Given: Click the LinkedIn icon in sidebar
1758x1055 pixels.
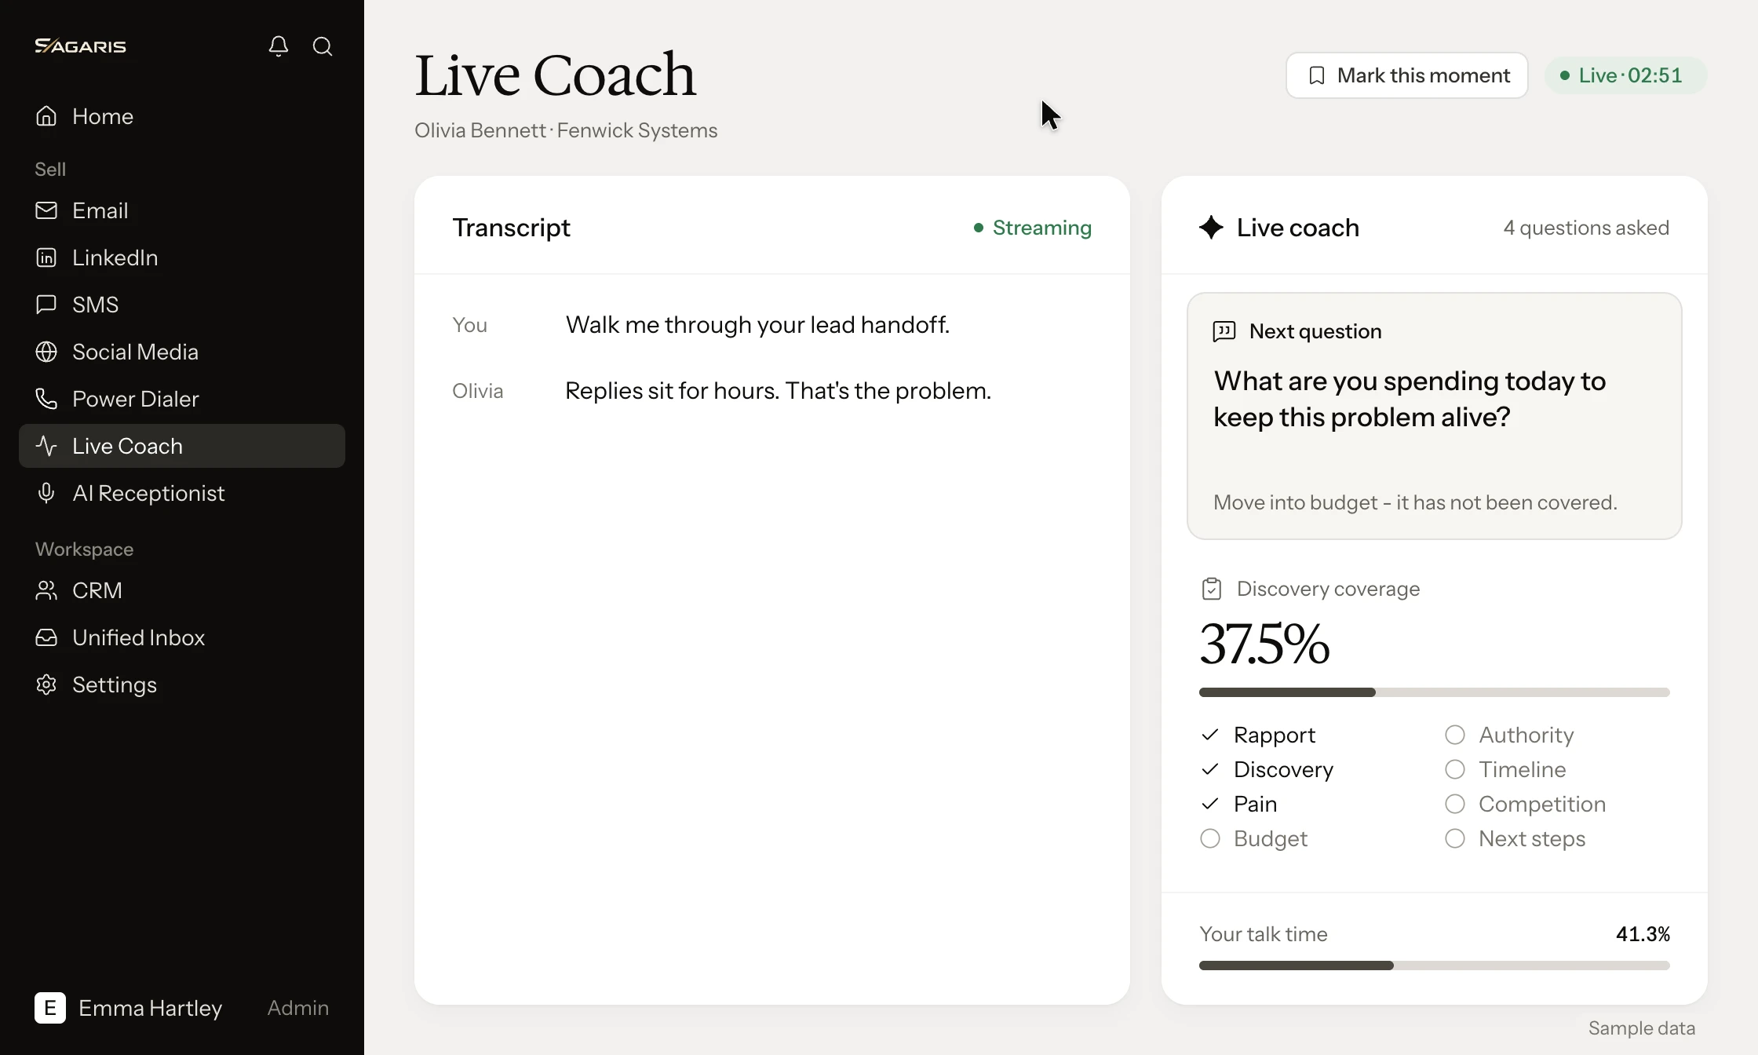Looking at the screenshot, I should [x=46, y=257].
